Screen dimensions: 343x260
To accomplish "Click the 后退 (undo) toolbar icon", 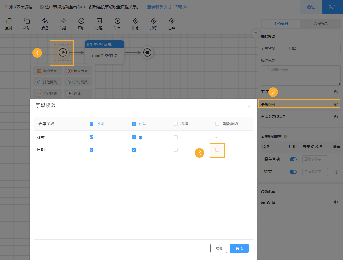I will click(45, 24).
